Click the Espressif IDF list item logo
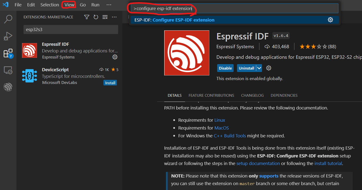Screen dimensions: 362x190 coord(29,50)
